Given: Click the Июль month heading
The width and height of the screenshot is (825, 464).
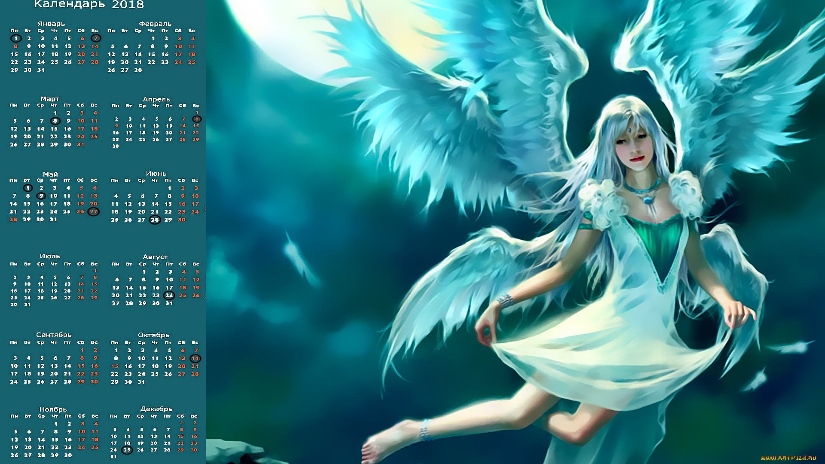Looking at the screenshot, I should tap(50, 256).
